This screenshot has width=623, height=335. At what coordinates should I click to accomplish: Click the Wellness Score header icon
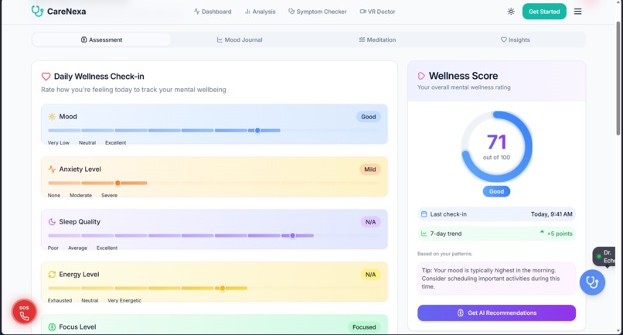point(421,76)
